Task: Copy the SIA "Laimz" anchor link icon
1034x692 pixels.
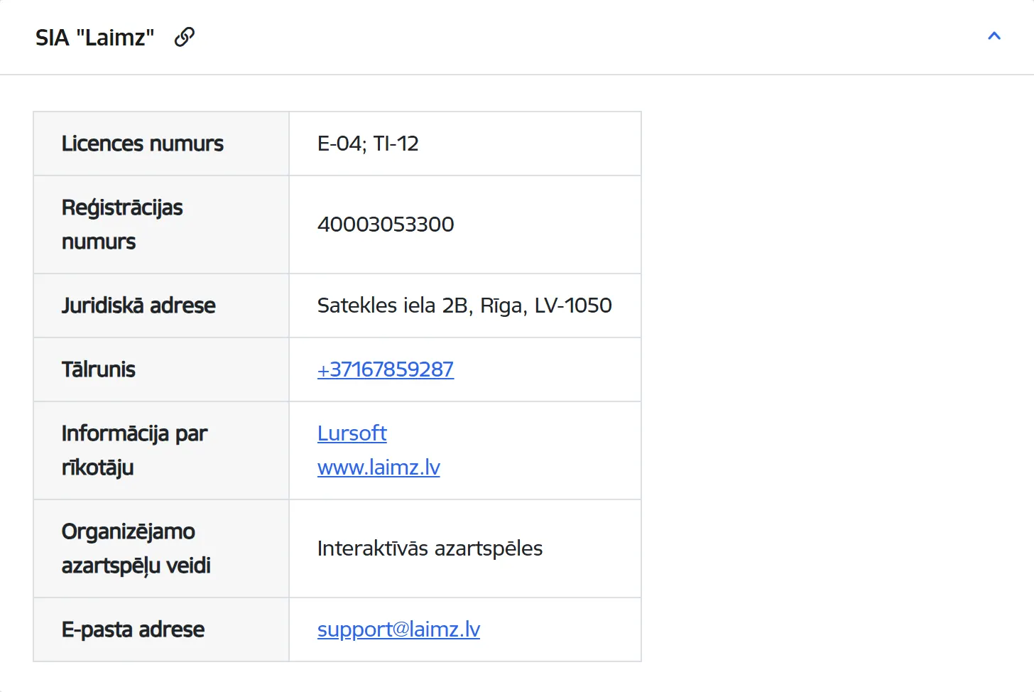Action: pos(185,37)
